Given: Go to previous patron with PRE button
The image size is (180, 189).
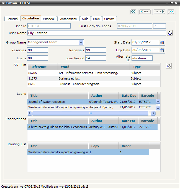Looking at the screenshot, I should pos(145,12).
